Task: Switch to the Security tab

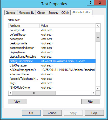Action: coord(53,13)
